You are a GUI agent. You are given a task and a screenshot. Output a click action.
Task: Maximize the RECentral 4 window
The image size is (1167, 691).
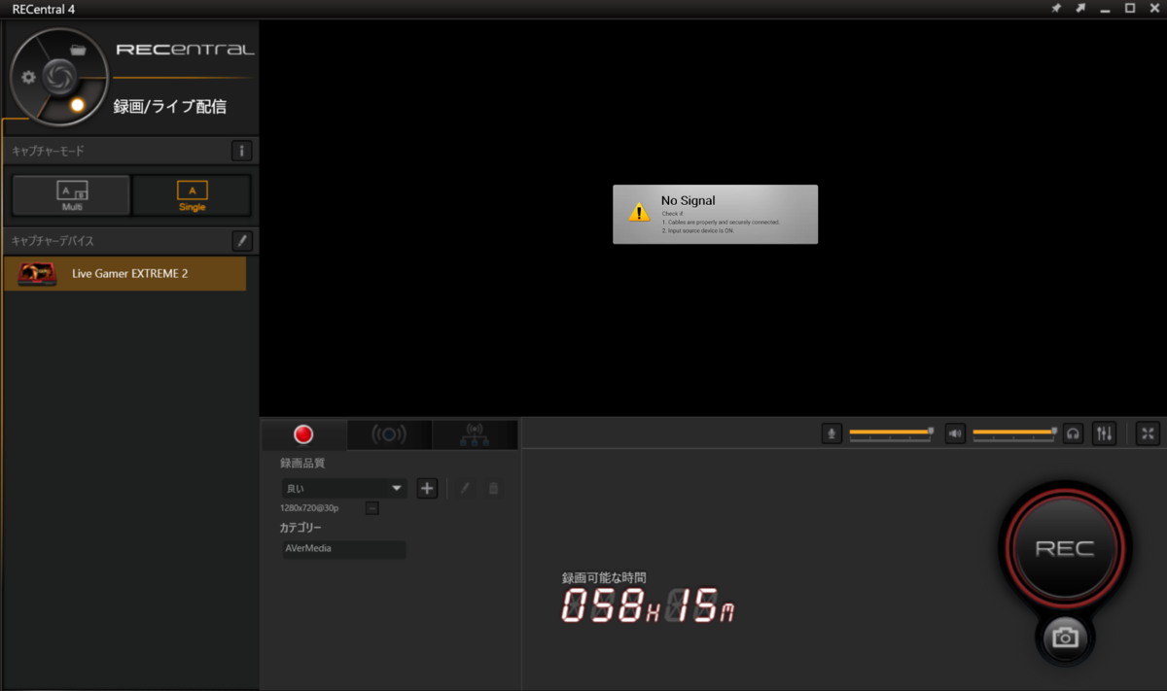tap(1130, 8)
